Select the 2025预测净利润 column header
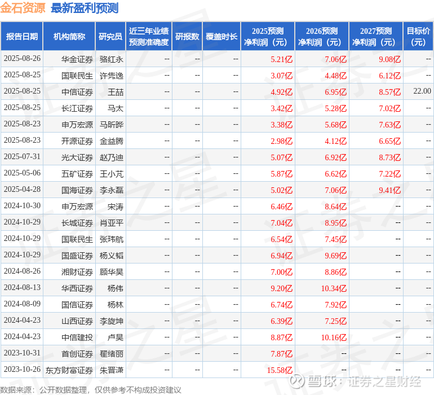The width and height of the screenshot is (434, 395). (268, 36)
